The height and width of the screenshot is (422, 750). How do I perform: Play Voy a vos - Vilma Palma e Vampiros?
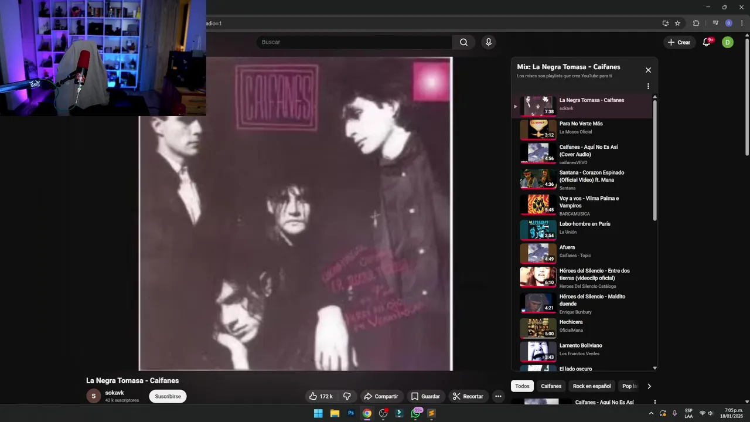[582, 205]
